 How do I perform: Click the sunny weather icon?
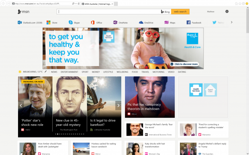pos(20,72)
